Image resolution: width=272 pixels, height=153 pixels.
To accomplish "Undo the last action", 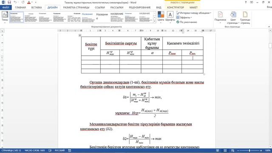I will click(x=15, y=2).
